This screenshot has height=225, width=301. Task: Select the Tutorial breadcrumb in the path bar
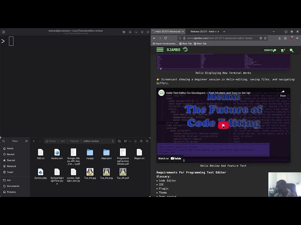point(74,141)
